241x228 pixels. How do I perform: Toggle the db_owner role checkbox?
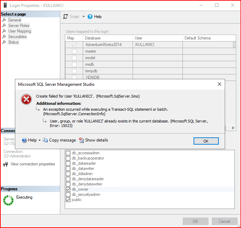click(68, 189)
